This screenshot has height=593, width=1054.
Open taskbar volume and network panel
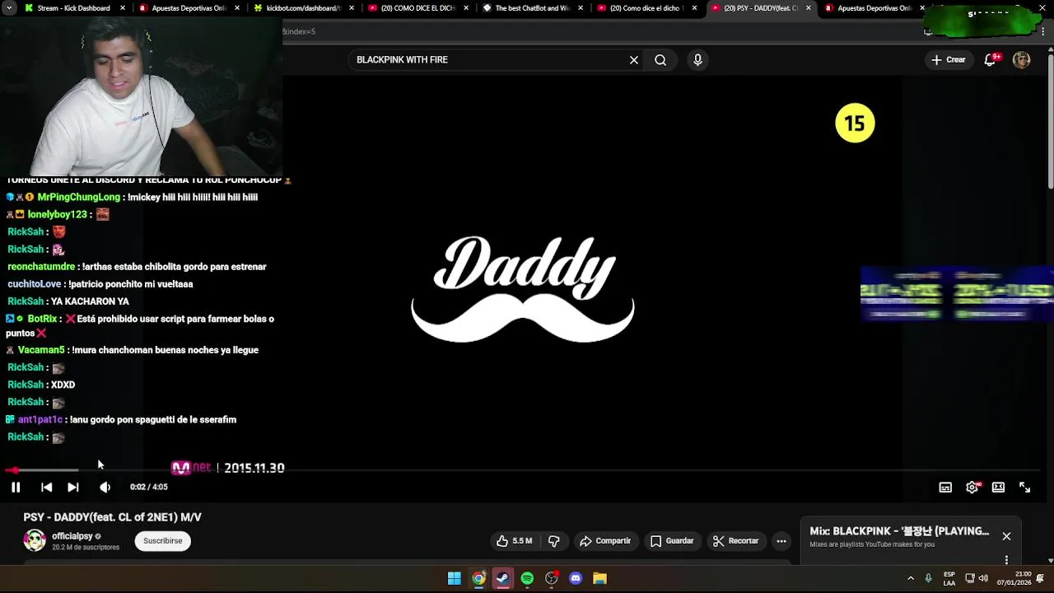coord(977,578)
